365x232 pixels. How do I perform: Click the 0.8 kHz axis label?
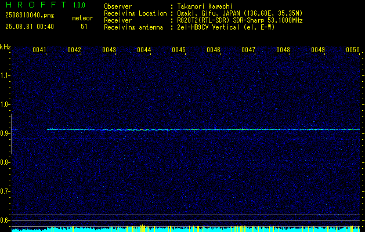(x=5, y=162)
